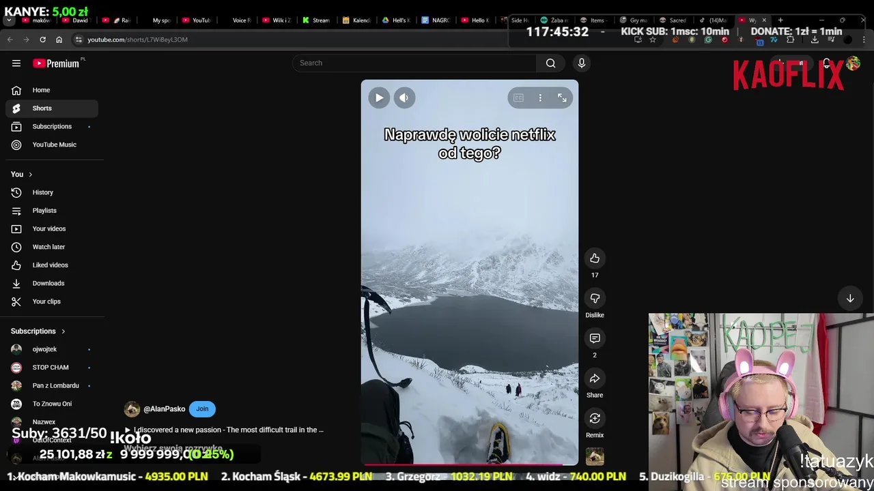This screenshot has height=491, width=874.
Task: Click the Join button for AlanPasko
Action: tap(202, 409)
